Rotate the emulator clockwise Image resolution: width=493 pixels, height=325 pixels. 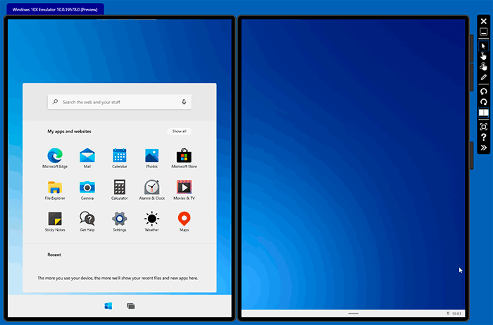484,102
